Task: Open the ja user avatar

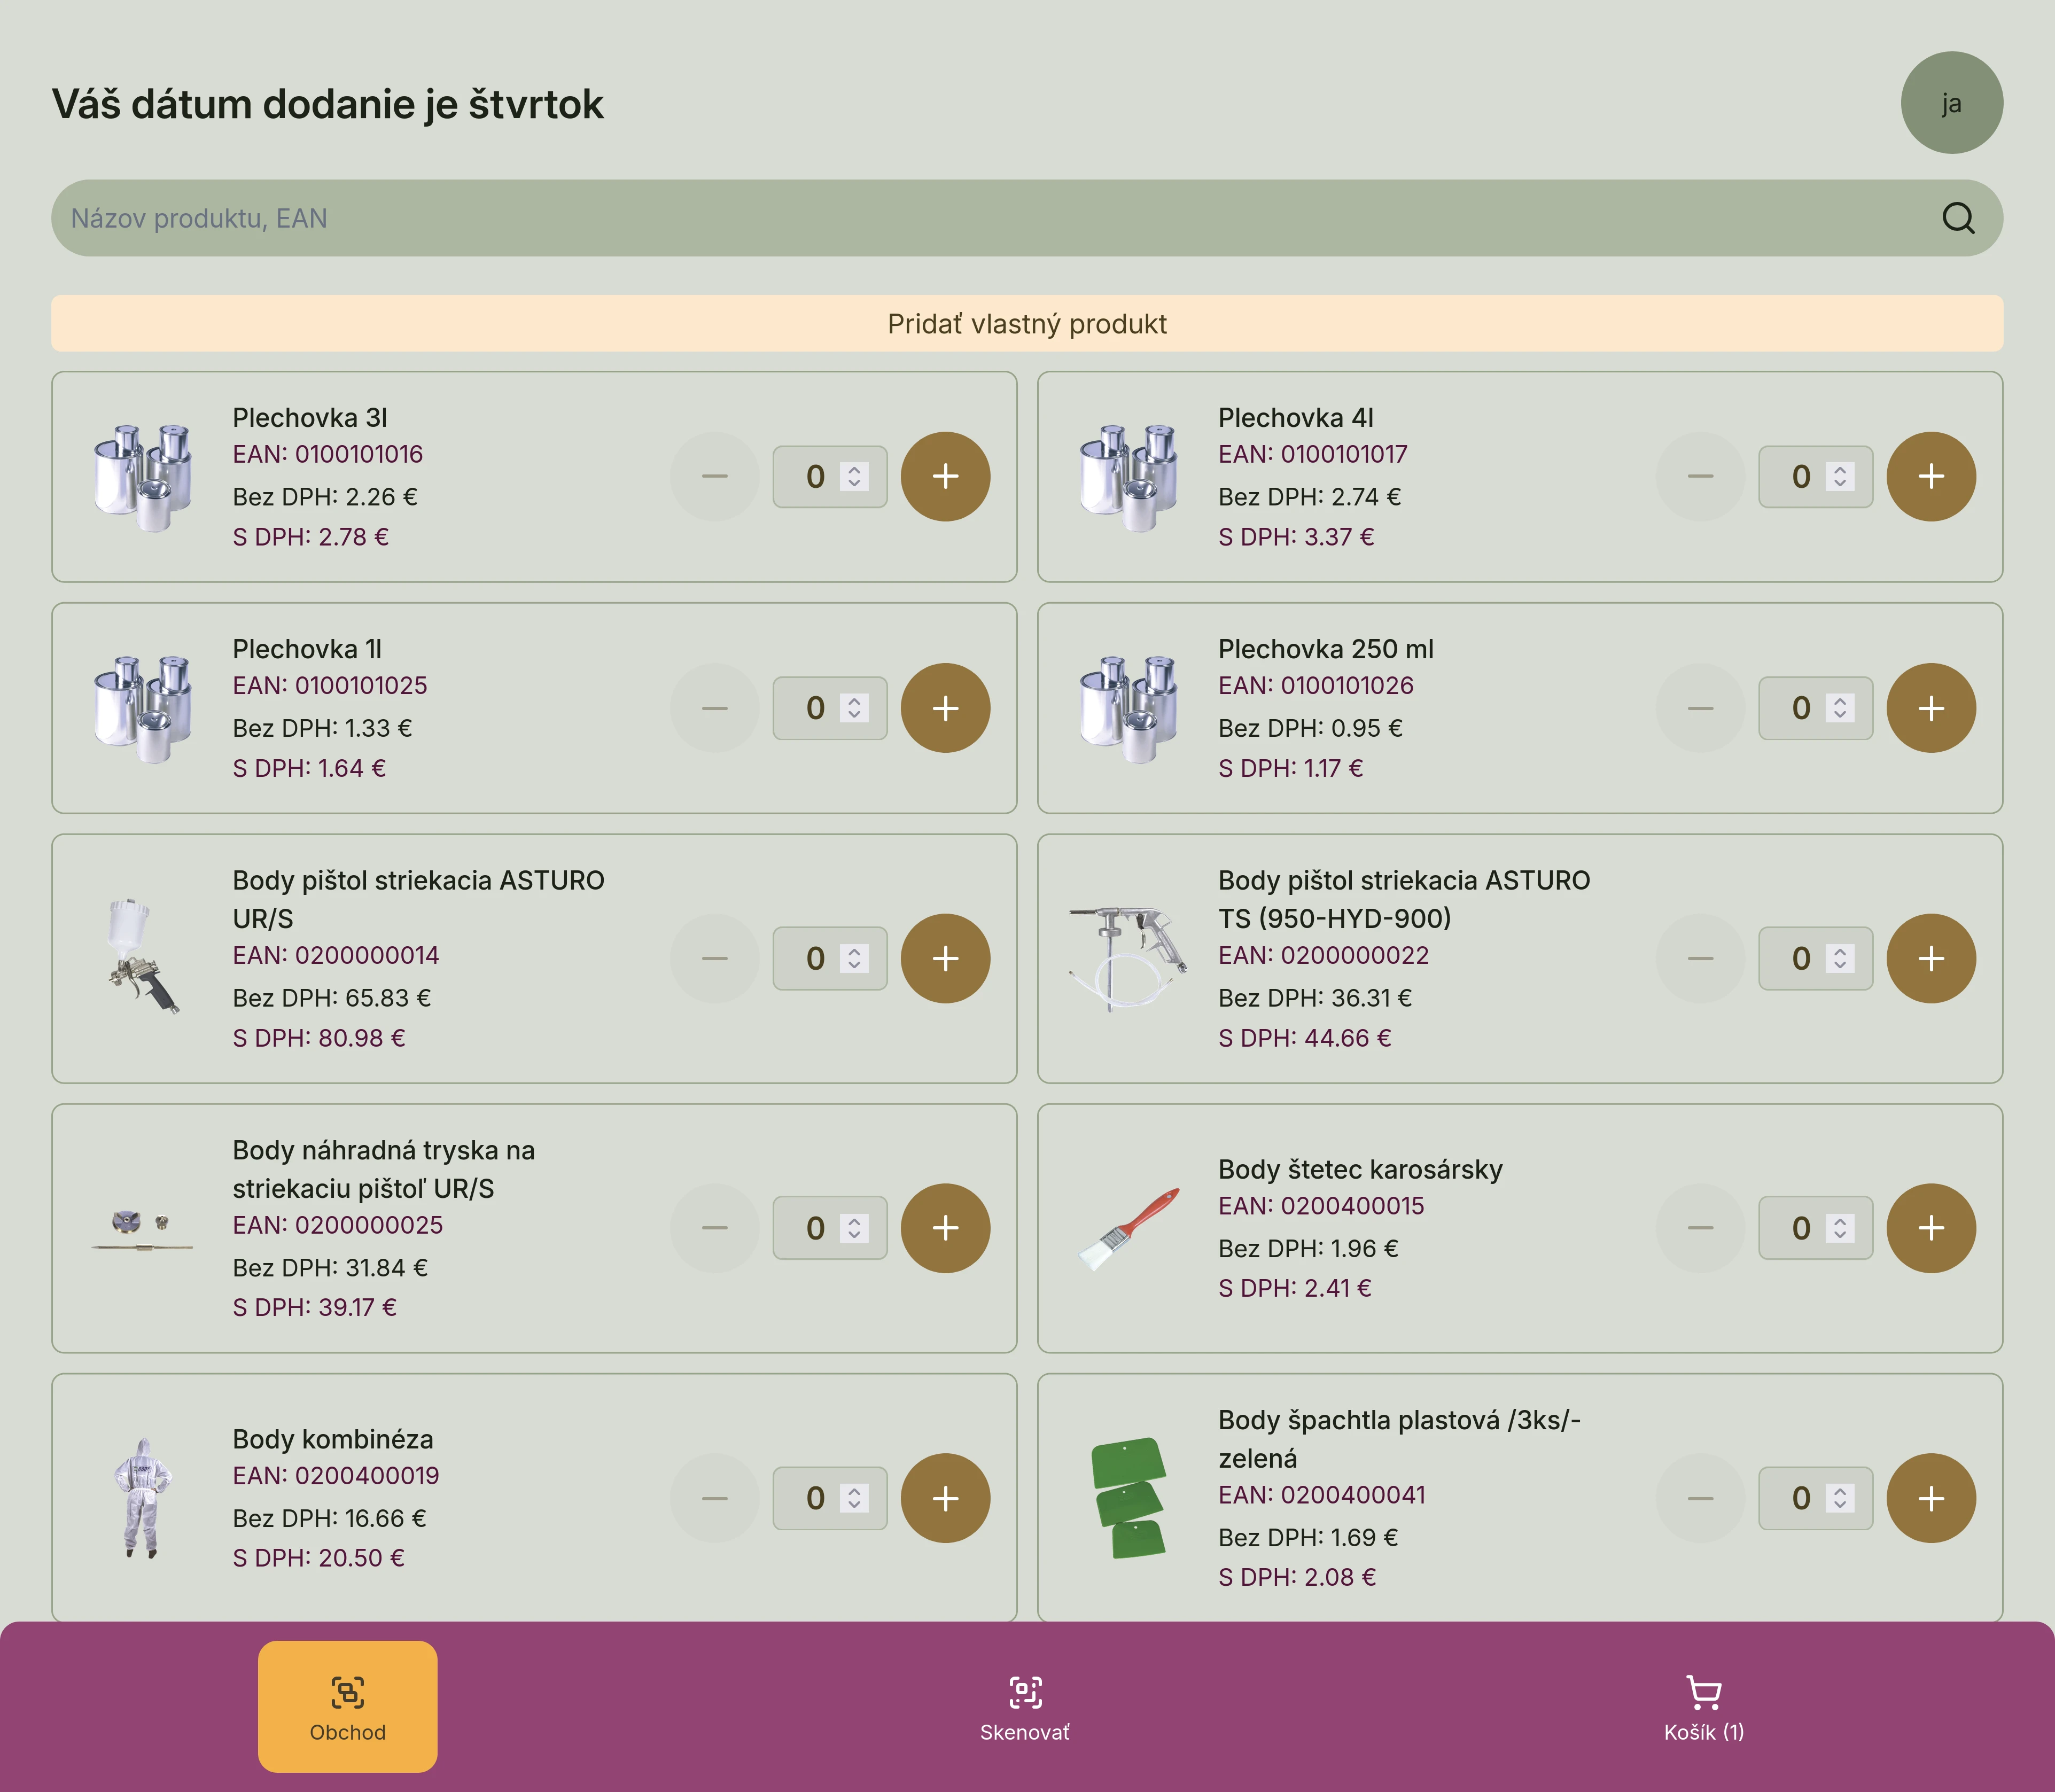Action: point(1951,103)
